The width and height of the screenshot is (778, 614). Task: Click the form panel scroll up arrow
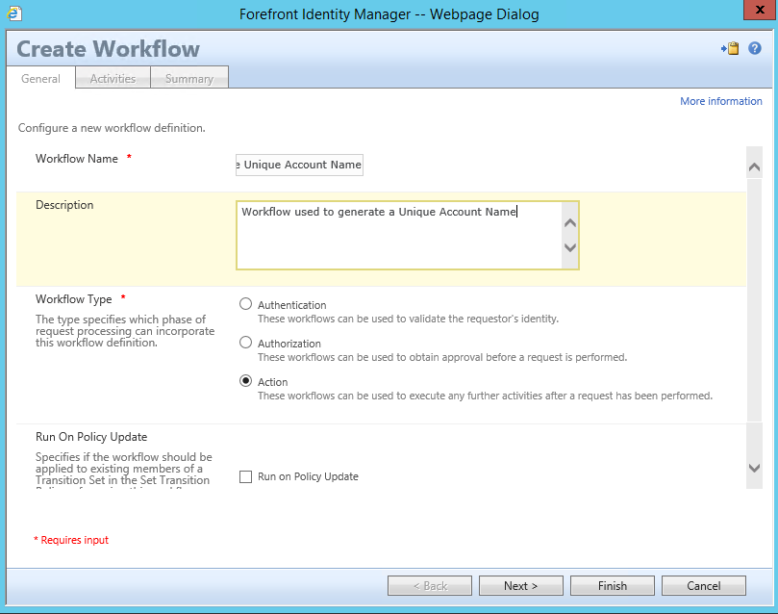(x=754, y=167)
